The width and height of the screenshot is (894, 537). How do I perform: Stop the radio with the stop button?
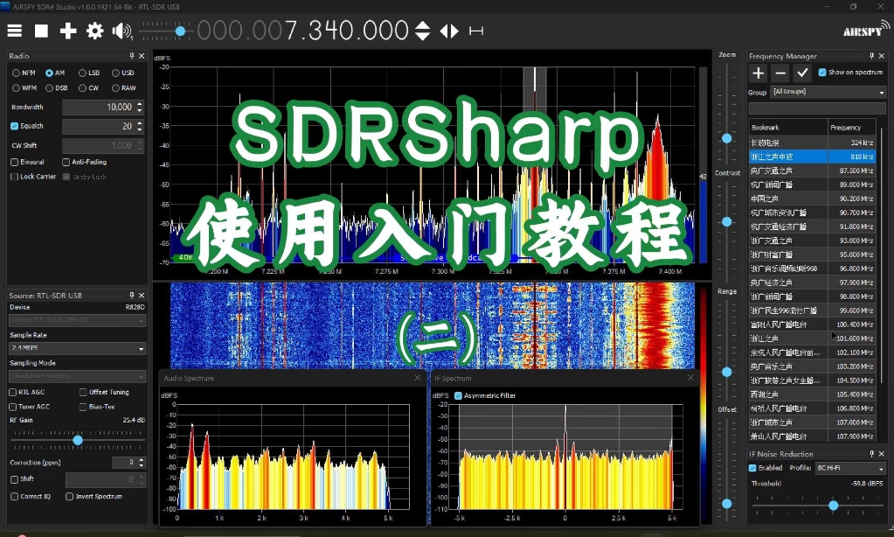[x=41, y=31]
